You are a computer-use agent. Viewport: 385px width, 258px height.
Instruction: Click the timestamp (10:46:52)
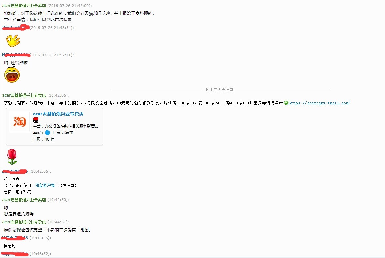(x=40, y=253)
